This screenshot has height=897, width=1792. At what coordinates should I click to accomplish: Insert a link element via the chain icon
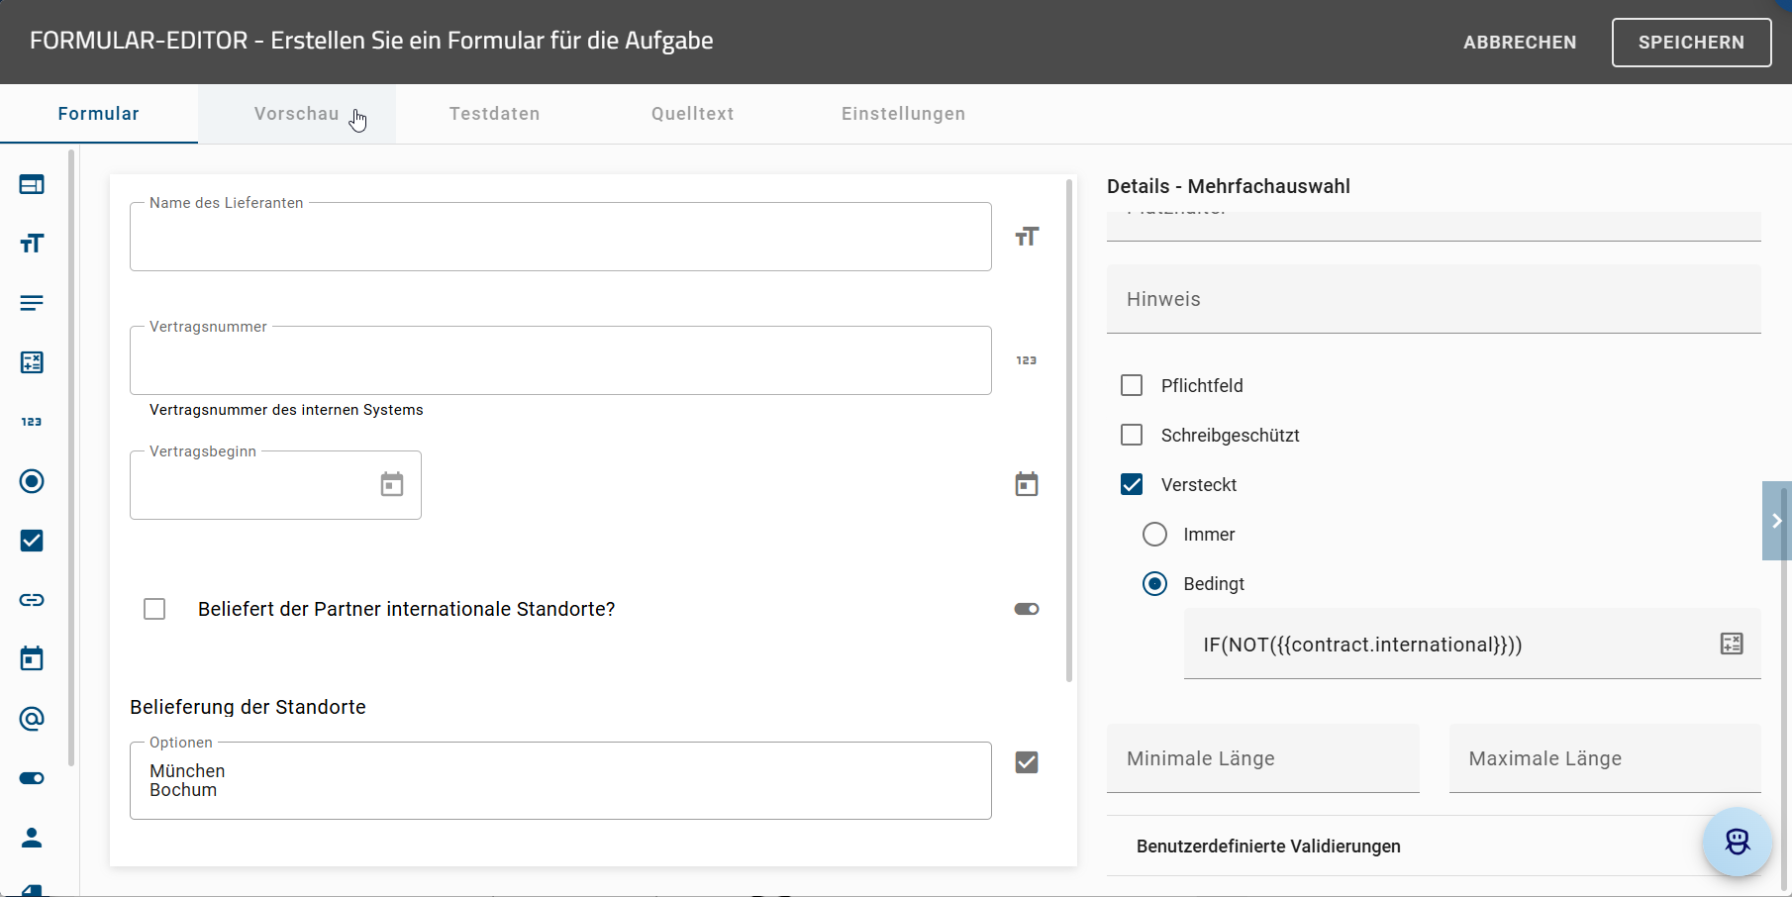click(x=32, y=600)
